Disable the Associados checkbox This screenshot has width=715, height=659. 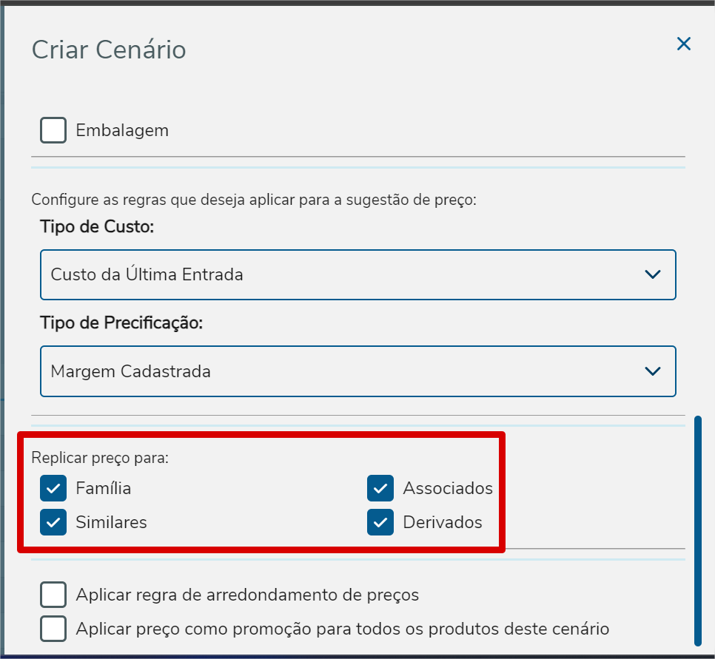(380, 488)
